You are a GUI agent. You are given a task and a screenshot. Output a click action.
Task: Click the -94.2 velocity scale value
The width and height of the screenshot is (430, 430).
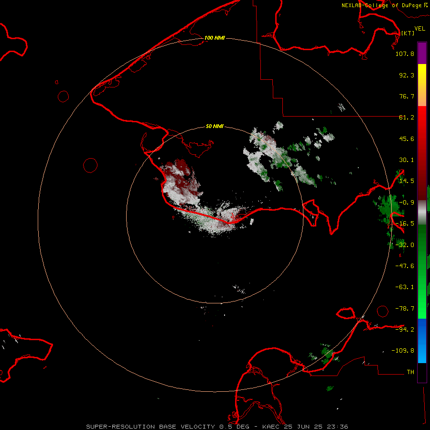click(x=405, y=329)
